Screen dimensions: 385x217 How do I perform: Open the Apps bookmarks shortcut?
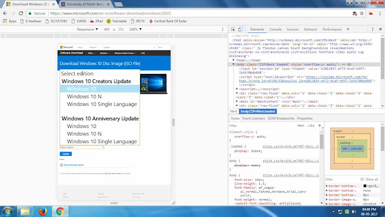point(10,21)
